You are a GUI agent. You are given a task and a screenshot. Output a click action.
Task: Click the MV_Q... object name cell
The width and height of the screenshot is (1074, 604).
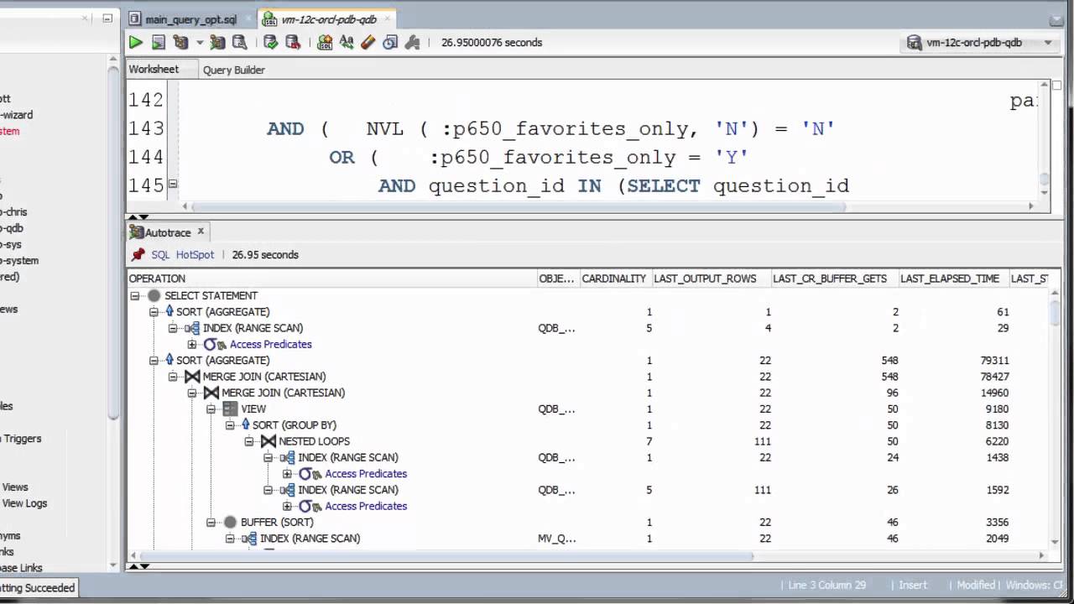(557, 539)
